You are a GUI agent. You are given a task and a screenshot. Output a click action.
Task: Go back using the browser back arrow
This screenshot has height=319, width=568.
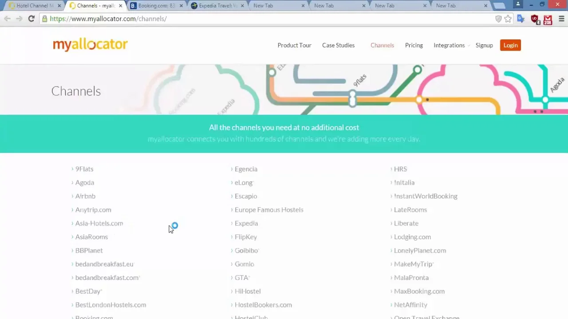pos(8,19)
